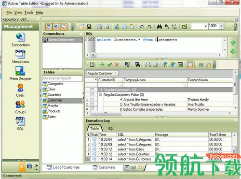The image size is (241, 179).
Task: Click the RegularCustomer group-by header chip
Action: click(103, 74)
